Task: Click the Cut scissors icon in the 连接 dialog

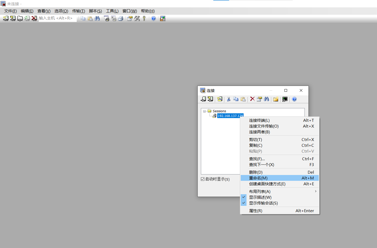Action: [229, 99]
